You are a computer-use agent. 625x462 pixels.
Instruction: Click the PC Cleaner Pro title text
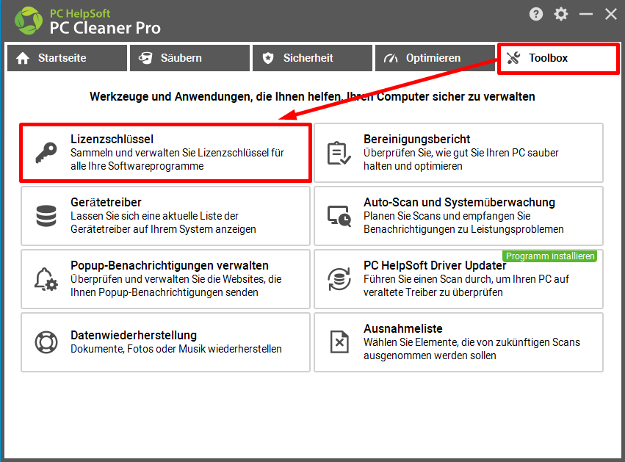click(105, 28)
